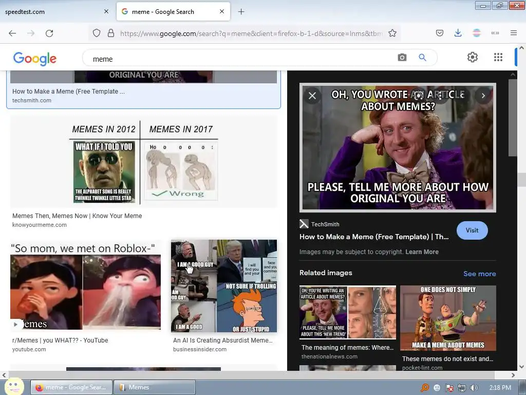The width and height of the screenshot is (526, 395).
Task: Search by image camera icon
Action: point(402,58)
